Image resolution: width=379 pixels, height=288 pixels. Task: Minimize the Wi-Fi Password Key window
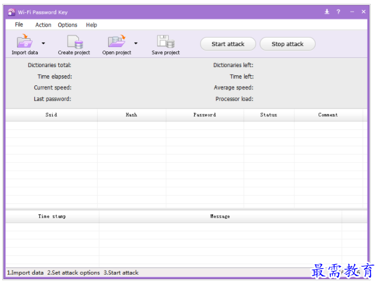tap(352, 12)
